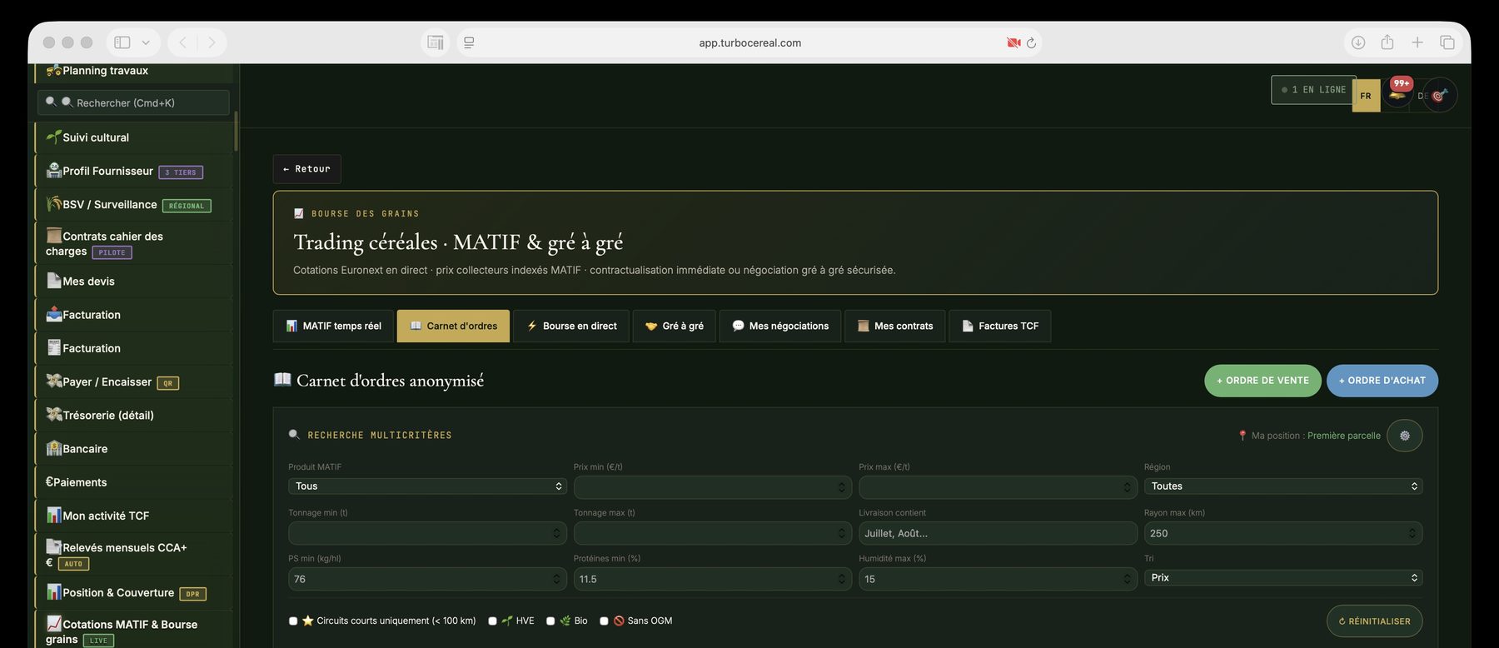
Task: Click the Safari page reload icon
Action: [x=1031, y=42]
